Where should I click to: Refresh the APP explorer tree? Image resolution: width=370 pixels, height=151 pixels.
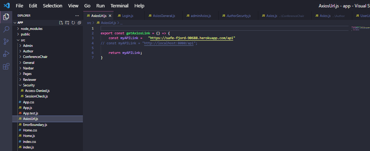[x=73, y=23]
